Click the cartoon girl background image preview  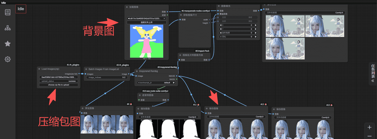pos(146,41)
